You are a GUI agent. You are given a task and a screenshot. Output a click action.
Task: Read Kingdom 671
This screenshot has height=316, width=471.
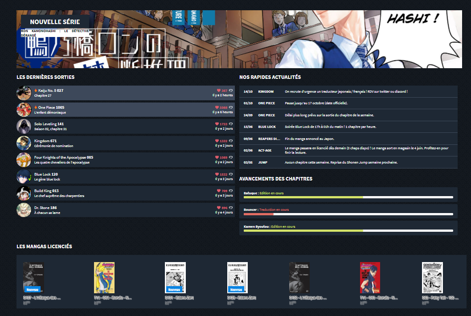click(x=45, y=140)
